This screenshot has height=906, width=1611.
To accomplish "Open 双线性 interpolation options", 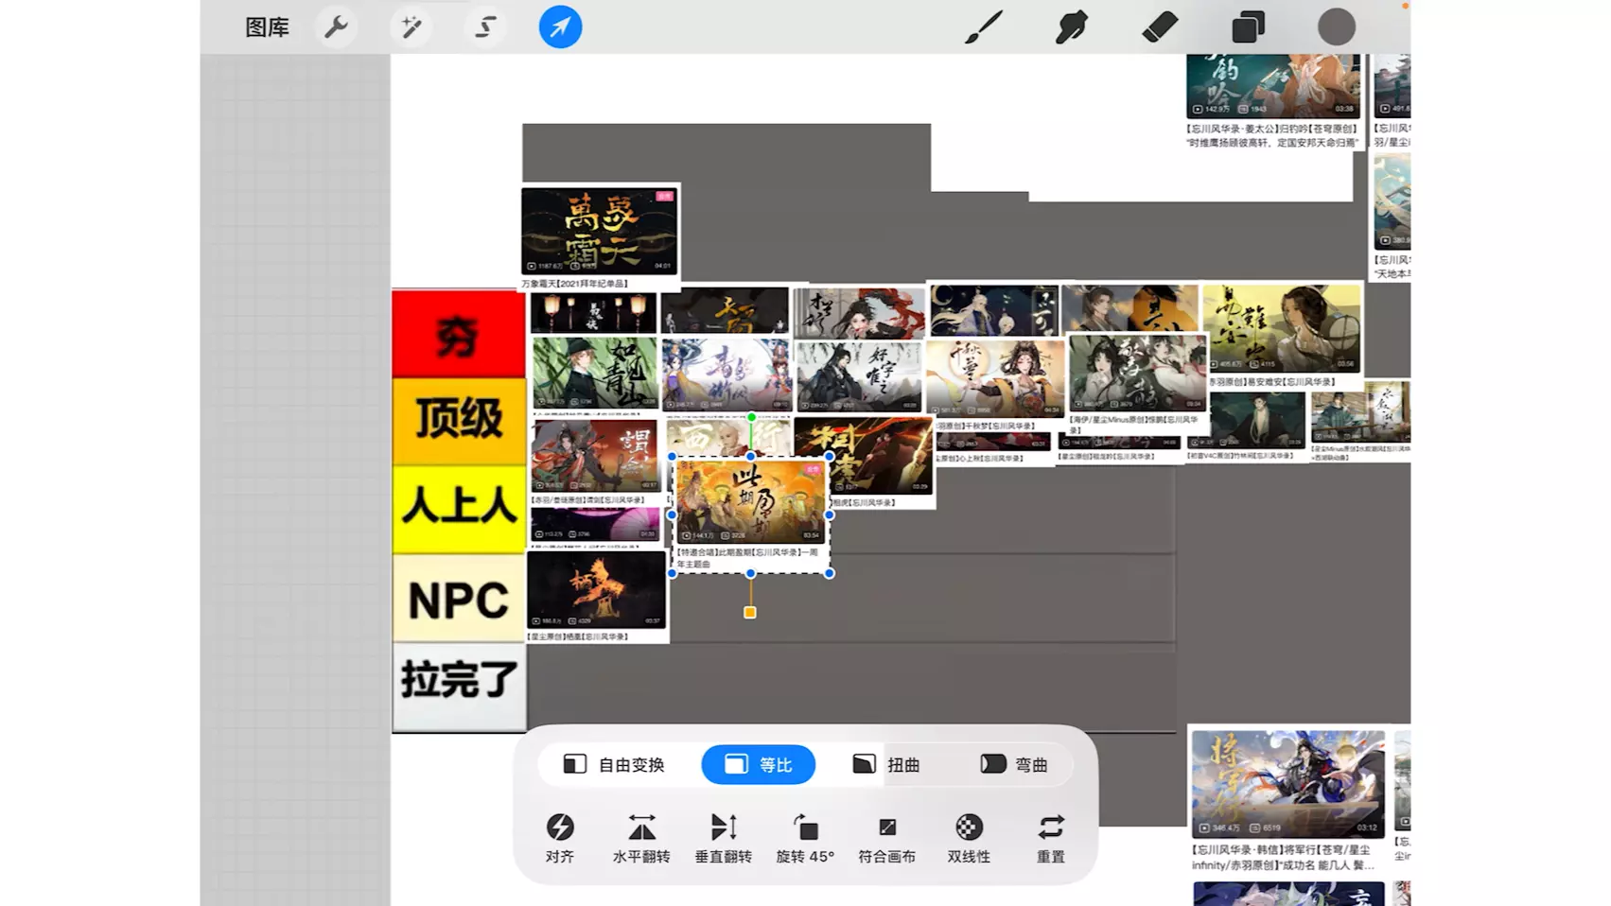I will 969,838.
